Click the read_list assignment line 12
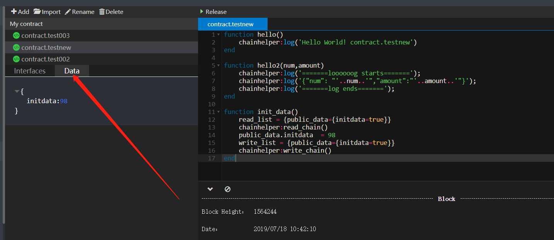Screen dimensions: 554x240 pyautogui.click(x=315, y=120)
